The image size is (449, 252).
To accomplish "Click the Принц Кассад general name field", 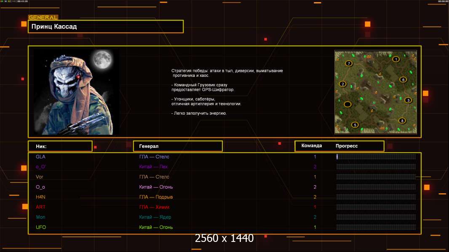I will tap(106, 26).
